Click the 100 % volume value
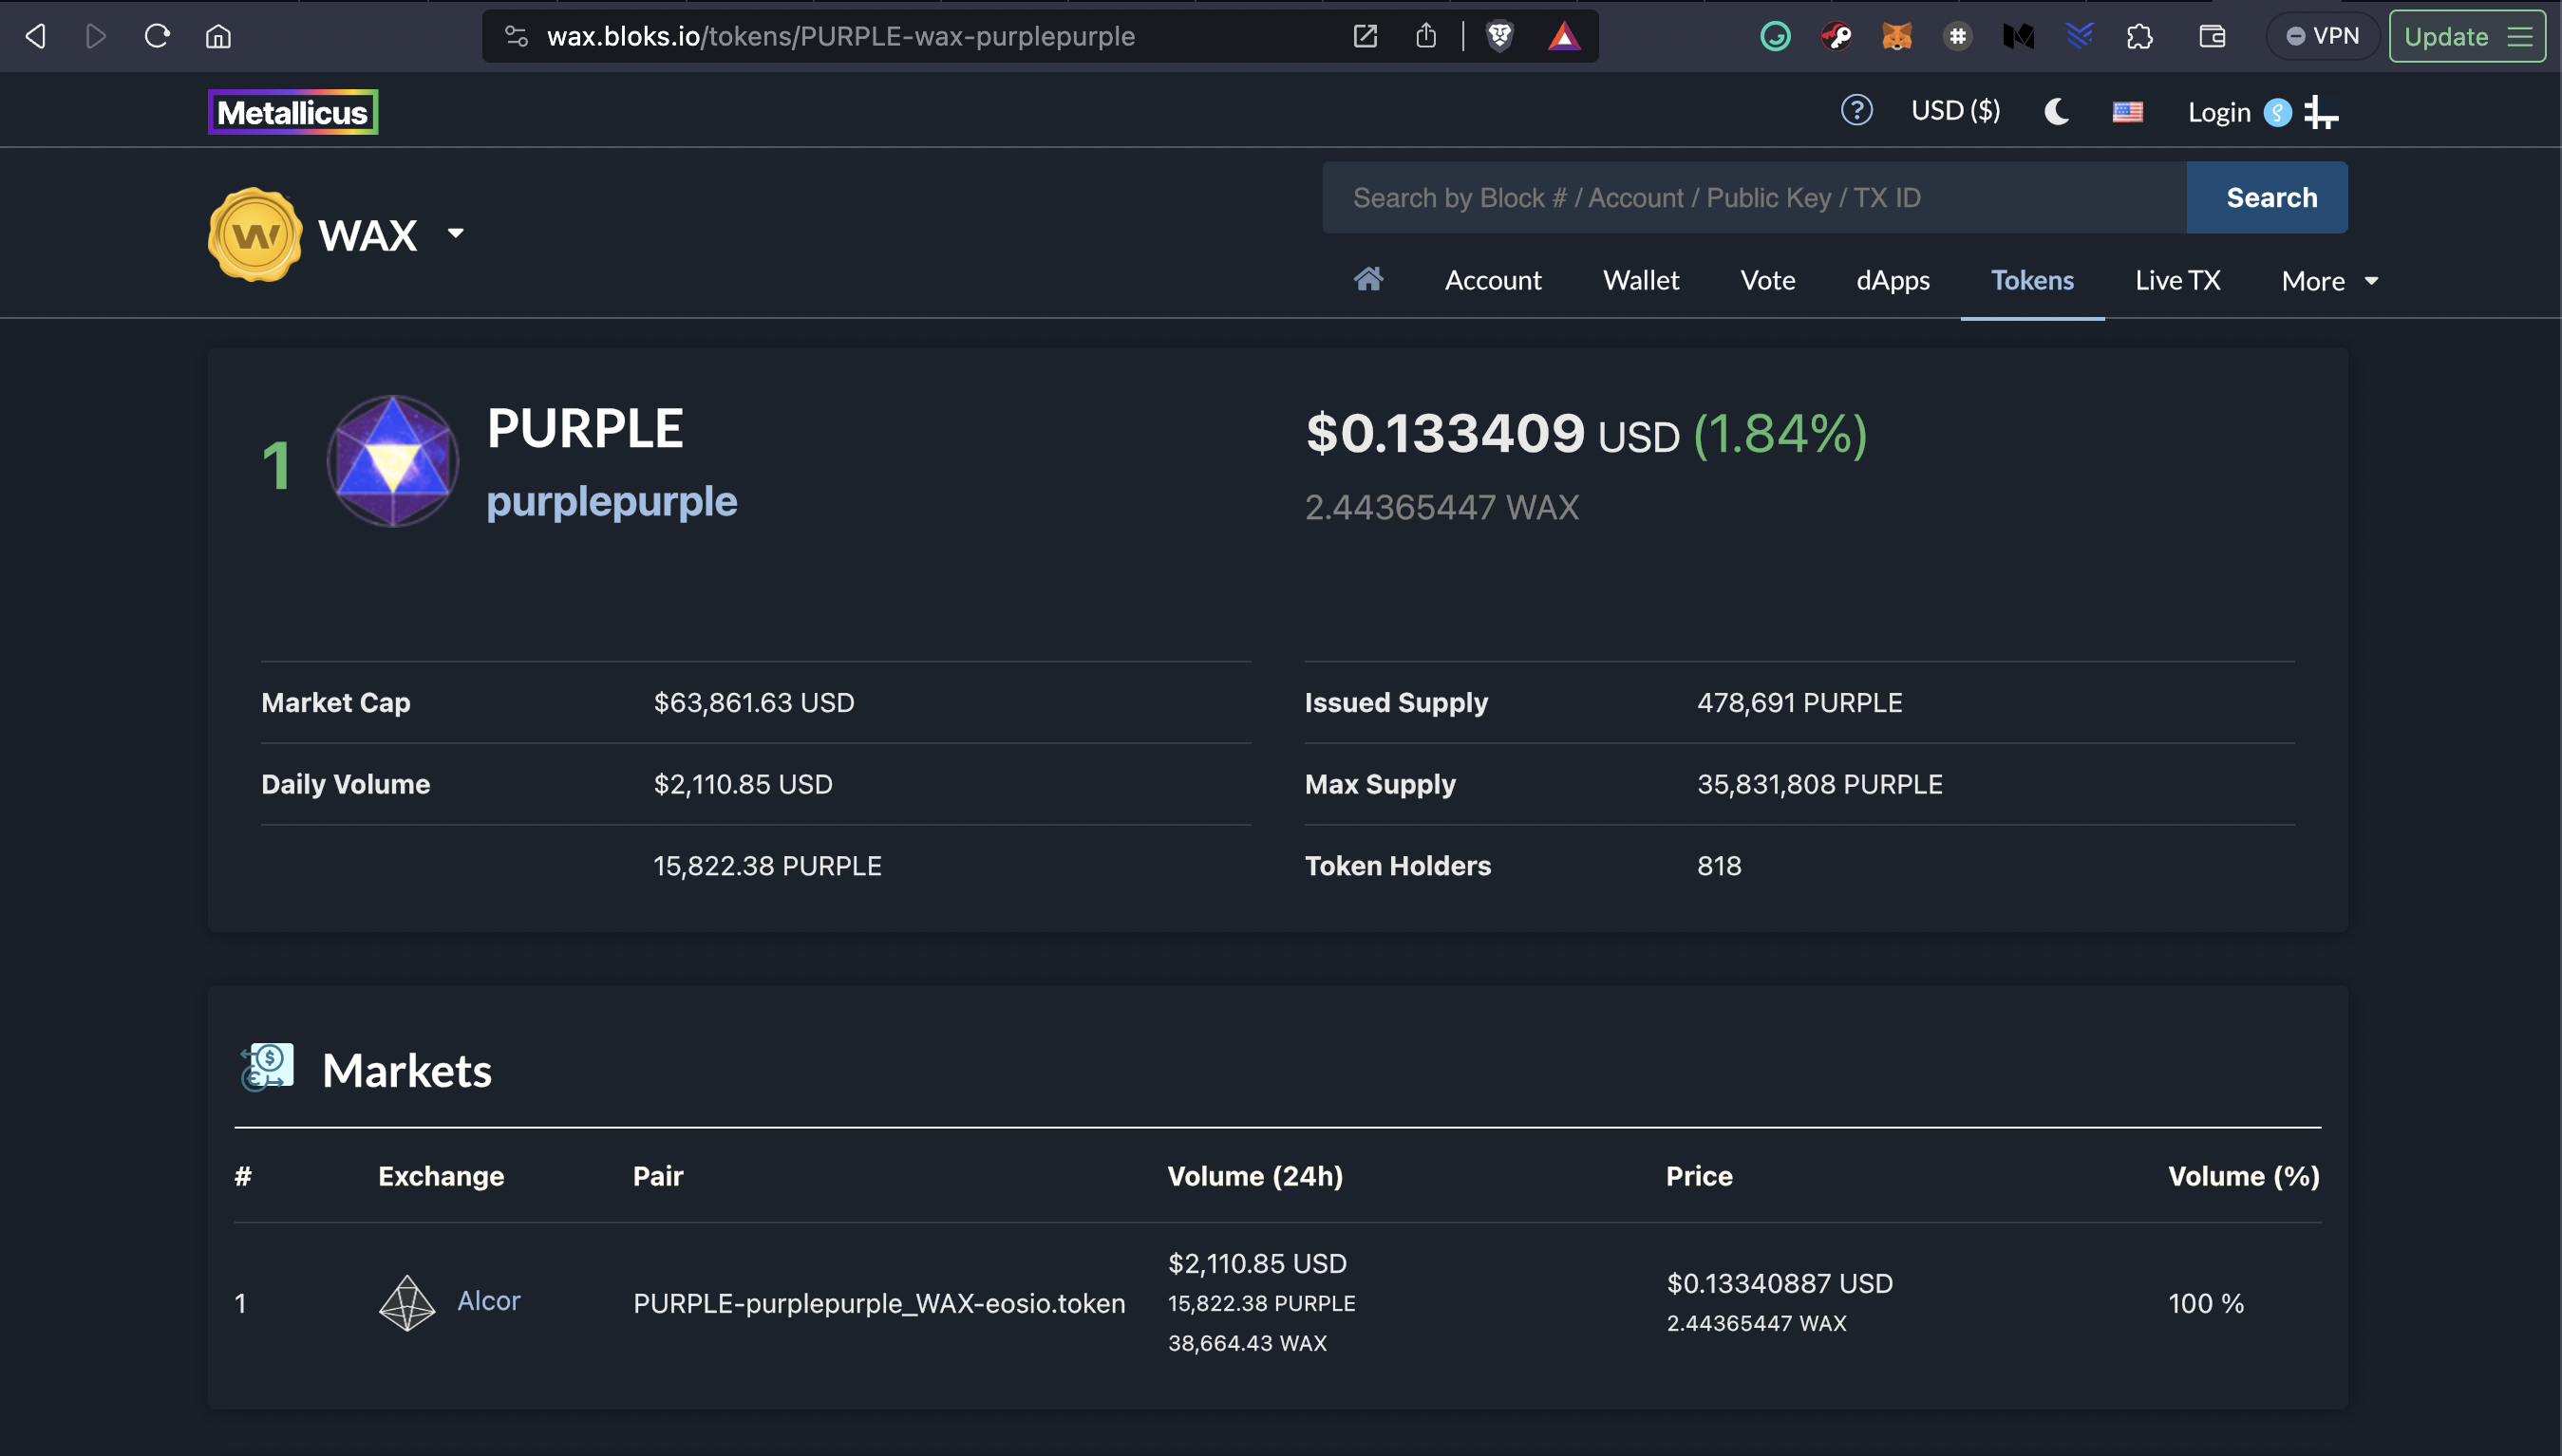2562x1456 pixels. pos(2206,1304)
